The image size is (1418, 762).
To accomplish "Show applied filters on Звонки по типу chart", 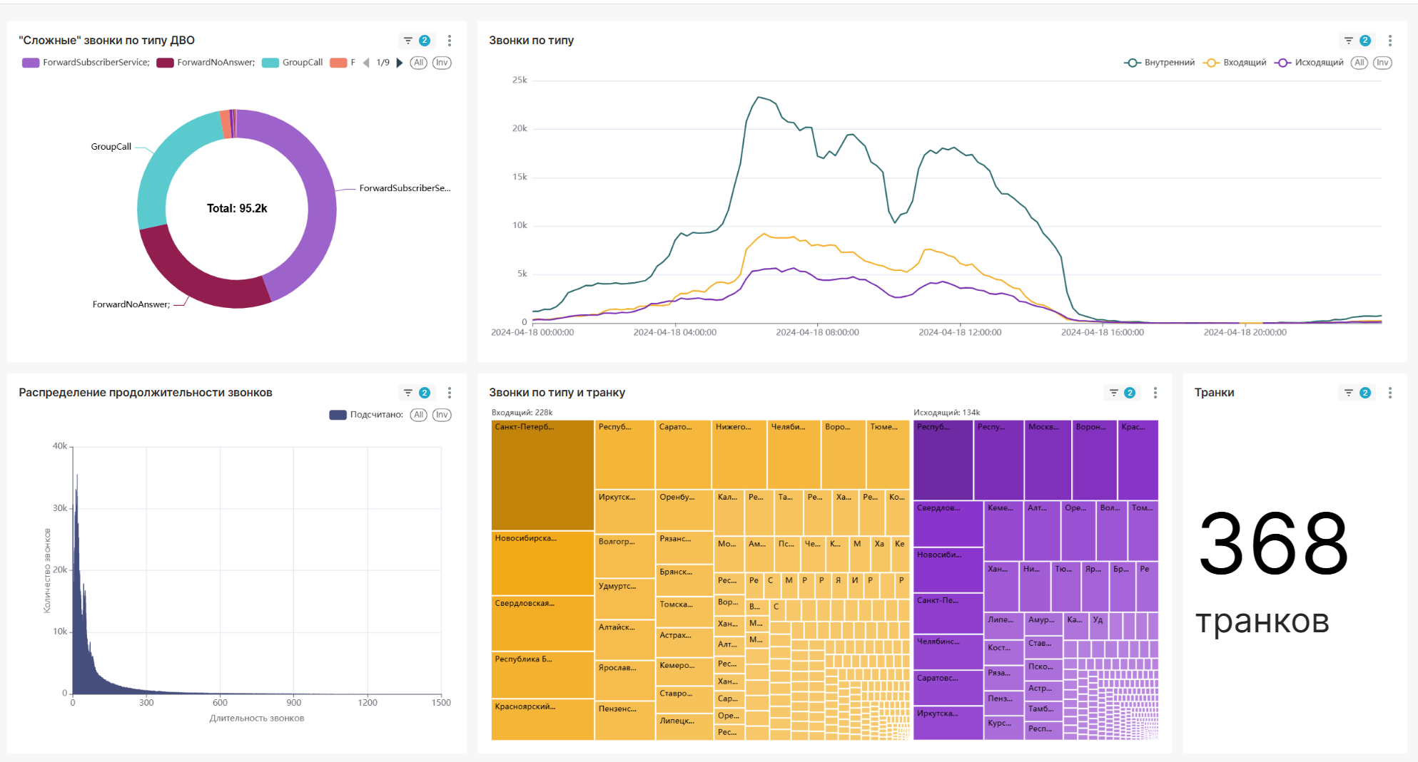I will pos(1357,41).
